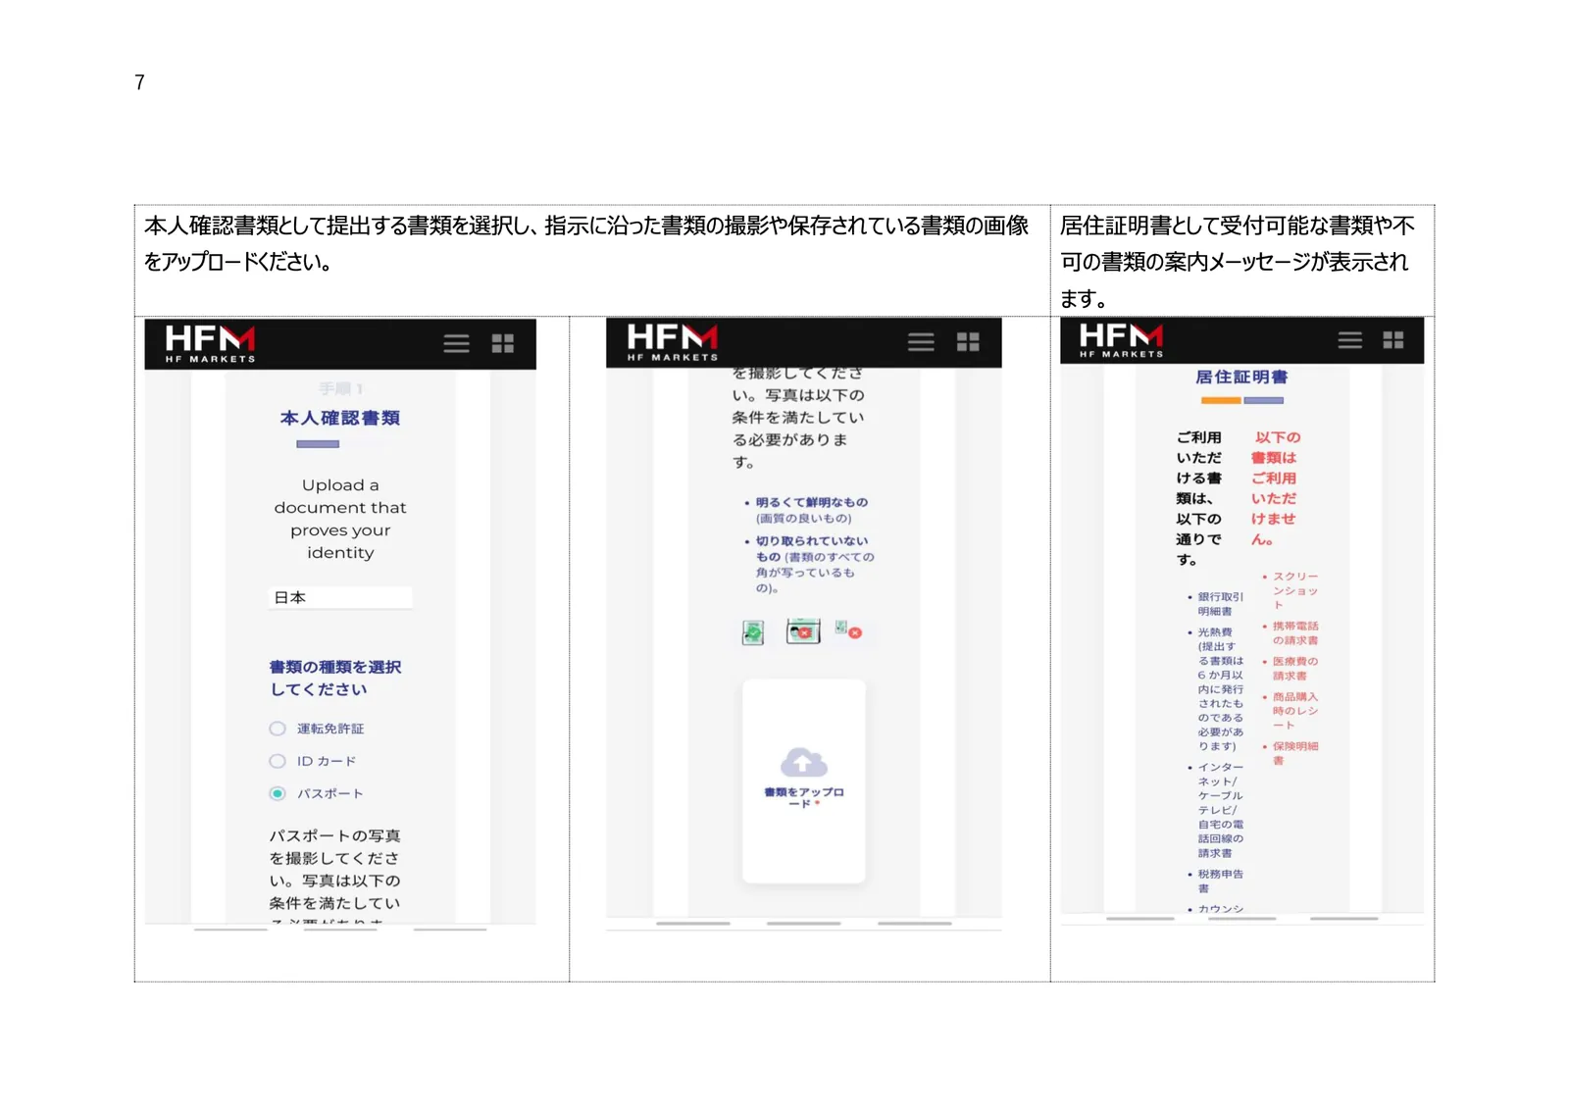The height and width of the screenshot is (1109, 1569).
Task: Click the 書類をアップロード upload box
Action: [804, 781]
